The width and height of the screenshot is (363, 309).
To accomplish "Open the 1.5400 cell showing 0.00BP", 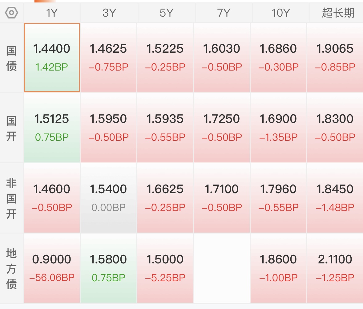I will (108, 198).
